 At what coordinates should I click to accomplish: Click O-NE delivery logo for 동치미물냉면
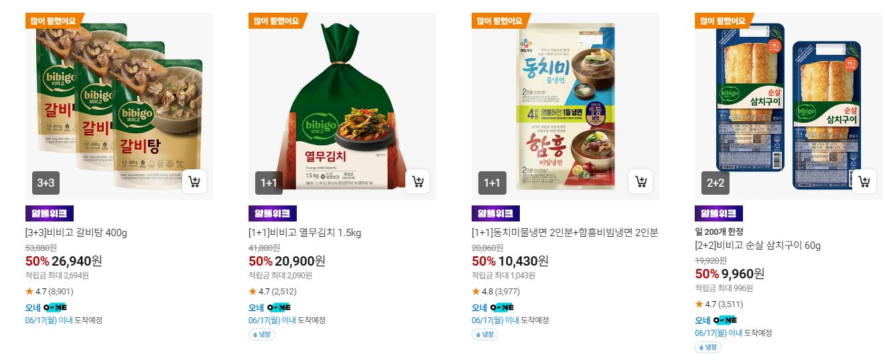click(x=502, y=307)
